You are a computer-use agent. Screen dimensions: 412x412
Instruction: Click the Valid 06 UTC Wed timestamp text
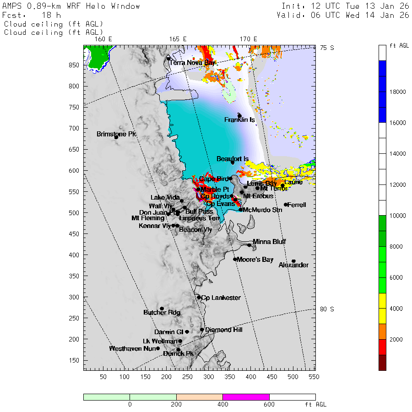click(x=342, y=15)
